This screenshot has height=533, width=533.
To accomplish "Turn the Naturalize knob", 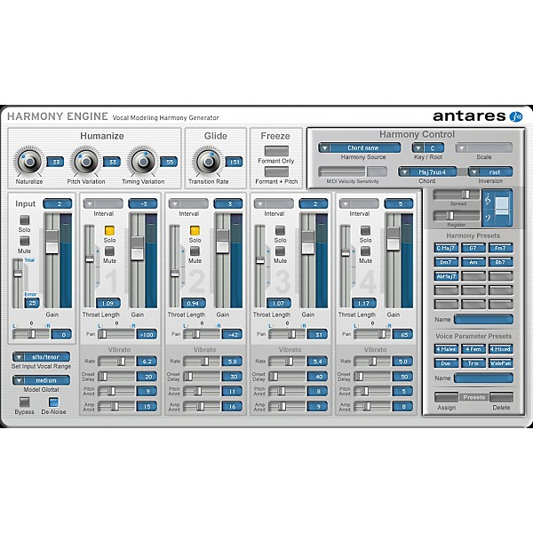I will pos(29,161).
